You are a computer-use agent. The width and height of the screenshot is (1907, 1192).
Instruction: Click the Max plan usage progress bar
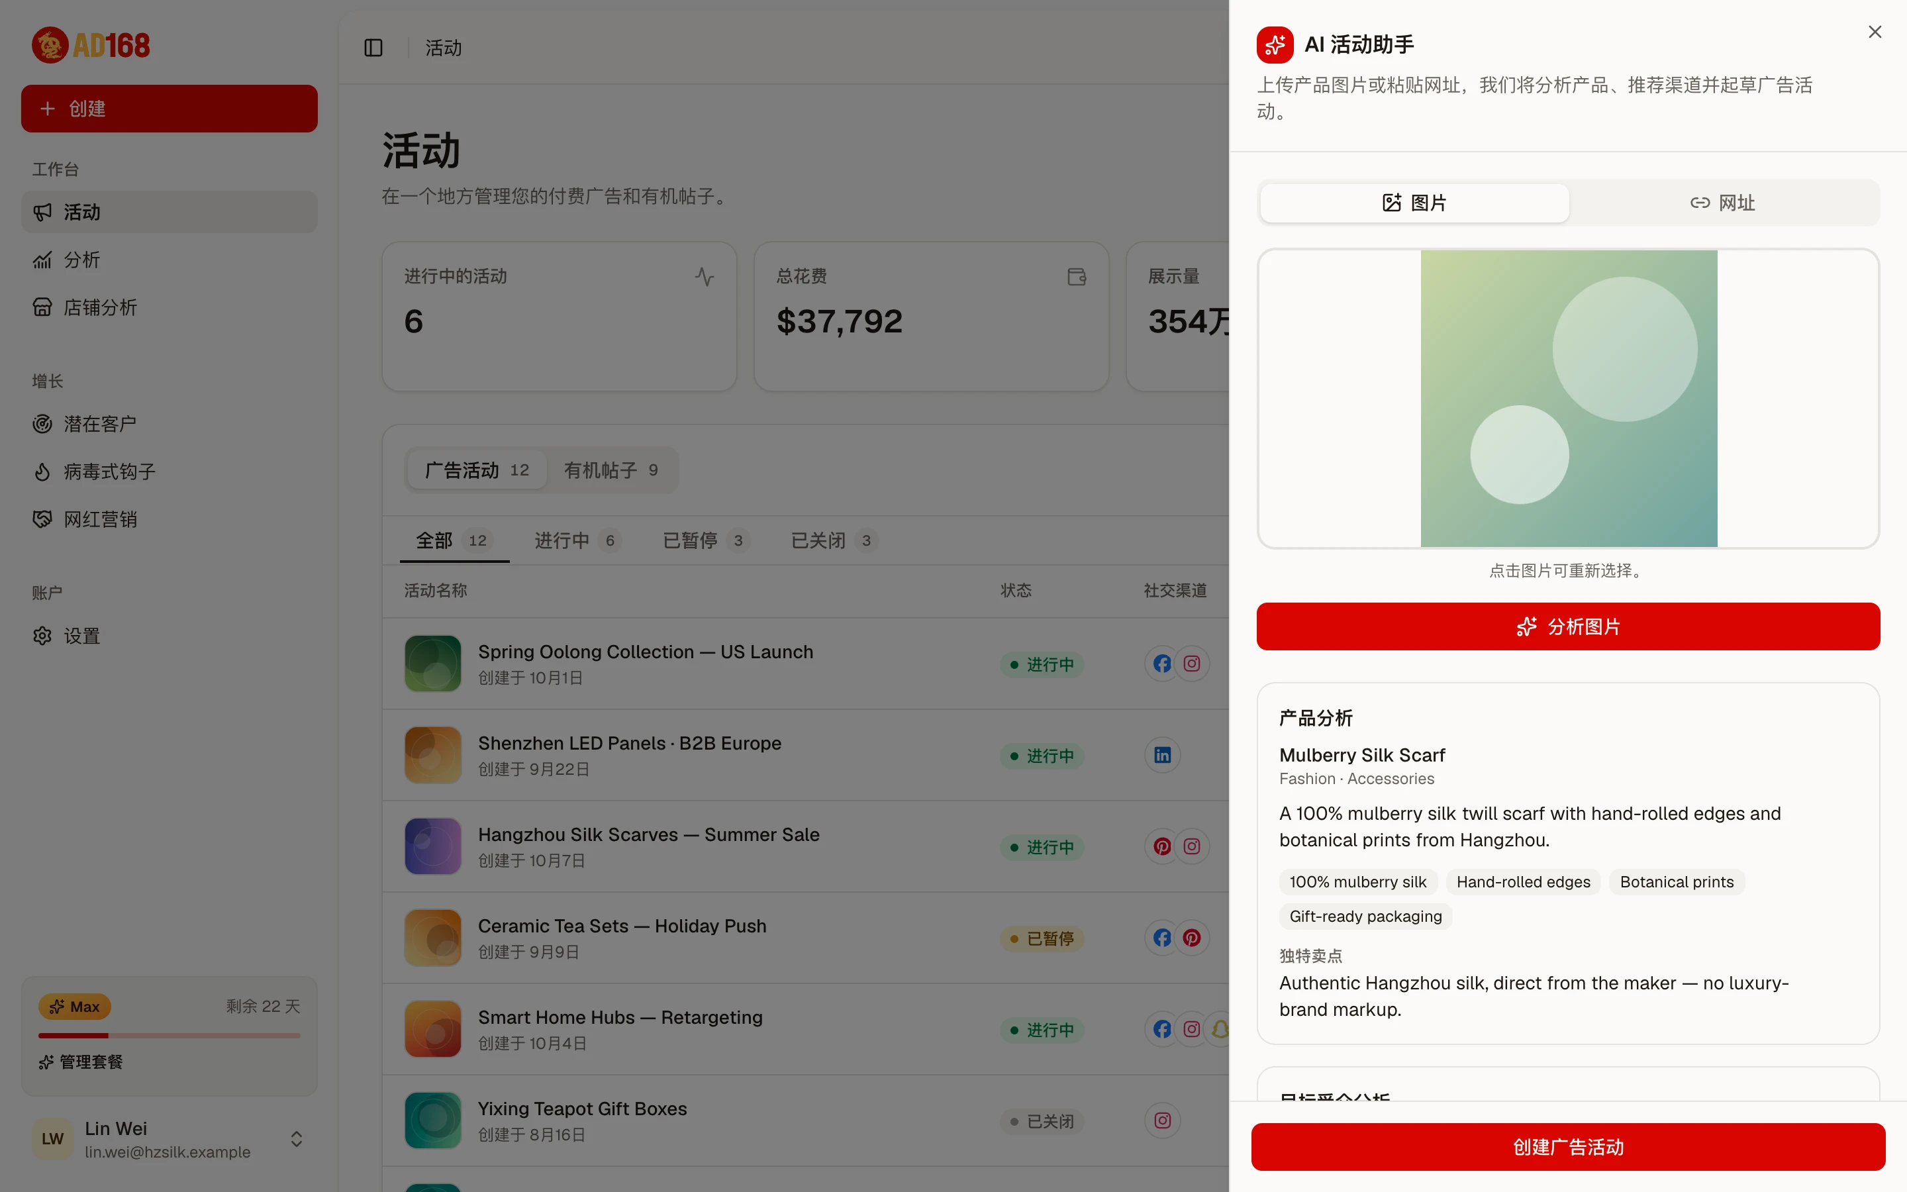170,1035
